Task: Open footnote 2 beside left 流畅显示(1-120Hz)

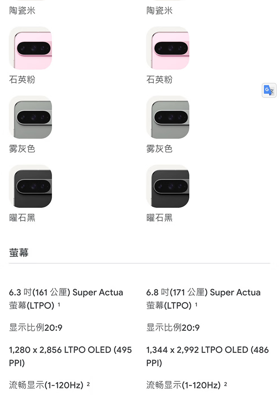Action: (88, 384)
